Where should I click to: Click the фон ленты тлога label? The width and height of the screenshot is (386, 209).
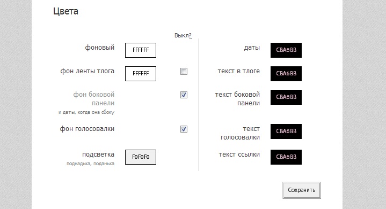tap(88, 71)
